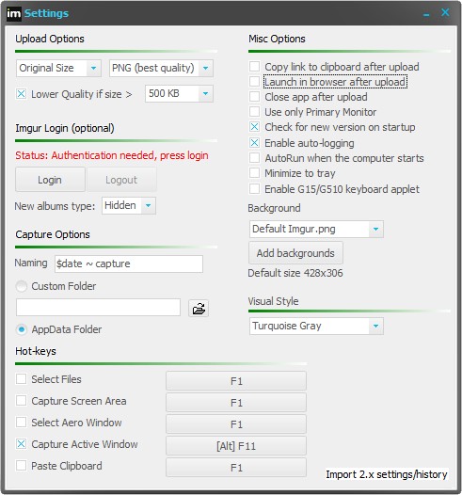Image resolution: width=462 pixels, height=495 pixels.
Task: Change the [Alt] F11 hot-key button
Action: 236,446
